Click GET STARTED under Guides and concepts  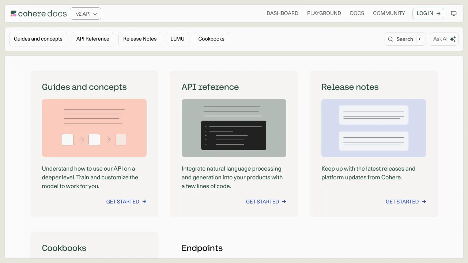pos(126,202)
